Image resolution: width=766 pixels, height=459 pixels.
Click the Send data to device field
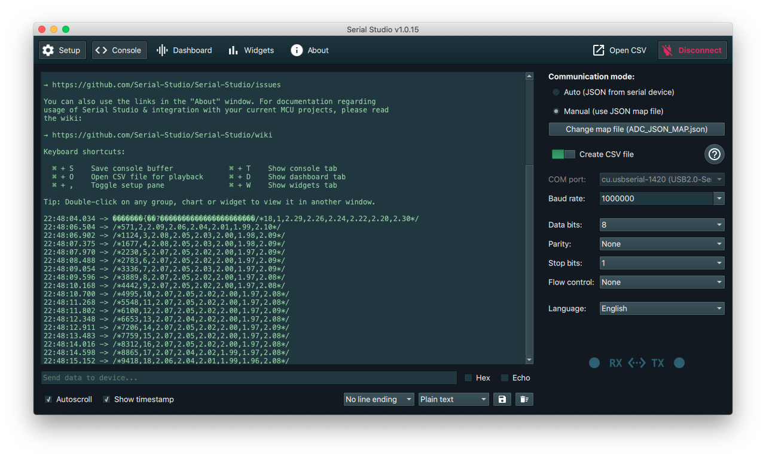point(249,377)
